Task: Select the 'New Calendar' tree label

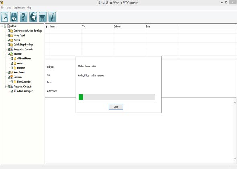Action: (24, 82)
